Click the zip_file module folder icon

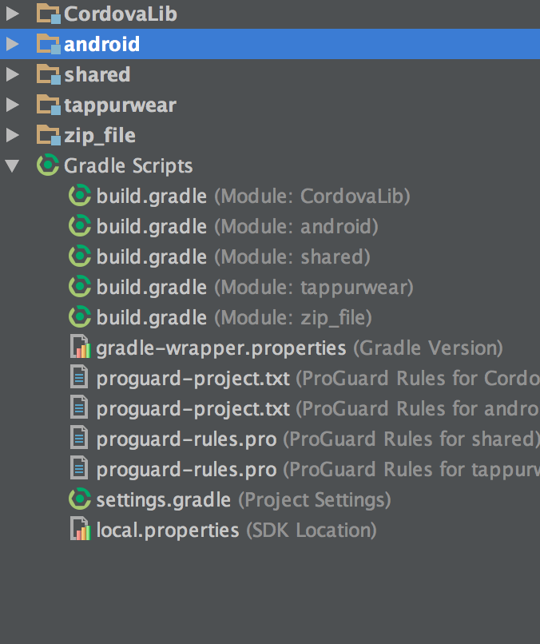click(49, 135)
